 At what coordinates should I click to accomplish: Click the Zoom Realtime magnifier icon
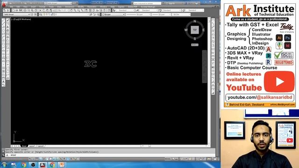pyautogui.click(x=75, y=10)
